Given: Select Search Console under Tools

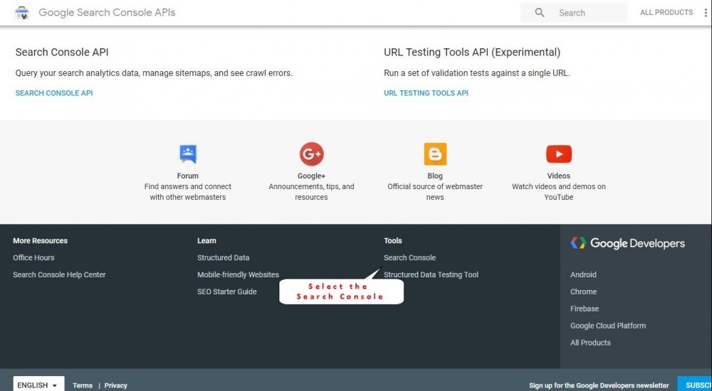Looking at the screenshot, I should [x=409, y=257].
